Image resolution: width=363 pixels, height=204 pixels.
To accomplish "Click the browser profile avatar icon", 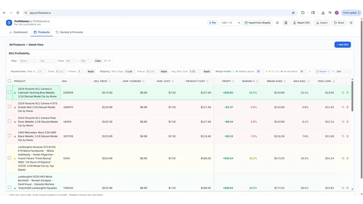I will click(x=337, y=13).
